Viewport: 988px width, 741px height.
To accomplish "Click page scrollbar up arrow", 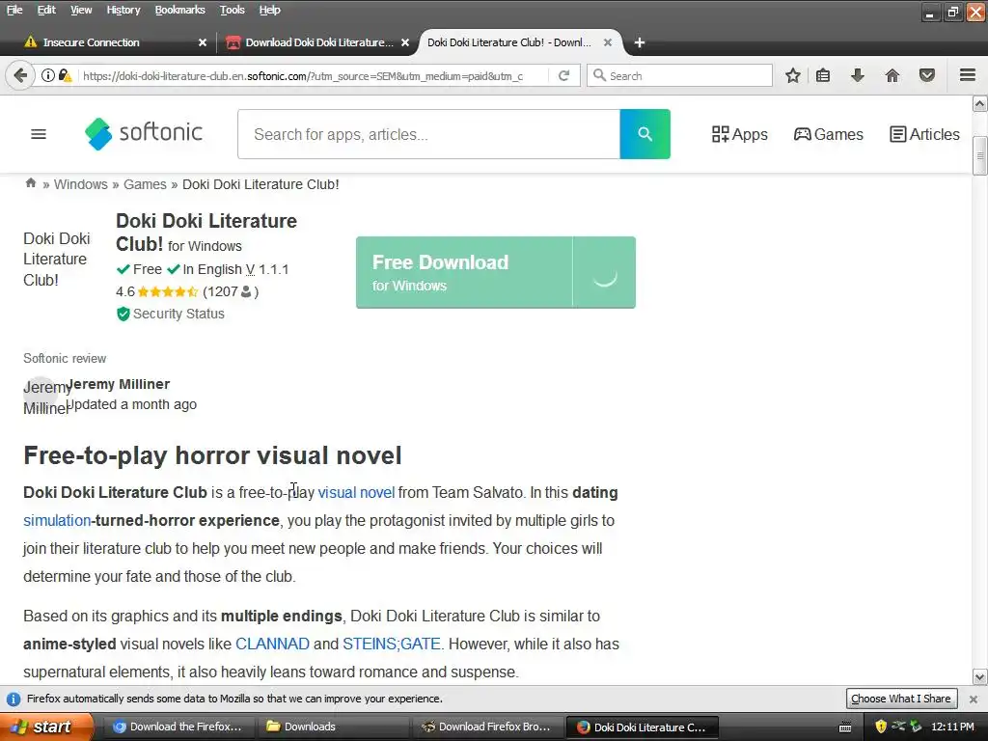I will (x=980, y=104).
